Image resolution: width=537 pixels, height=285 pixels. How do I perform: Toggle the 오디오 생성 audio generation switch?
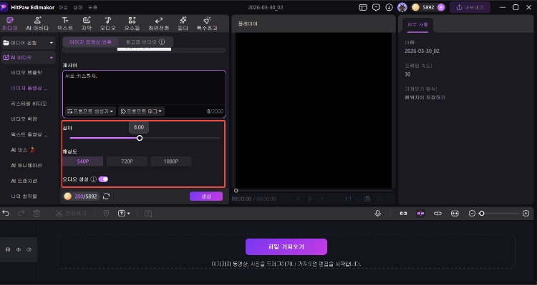(103, 179)
